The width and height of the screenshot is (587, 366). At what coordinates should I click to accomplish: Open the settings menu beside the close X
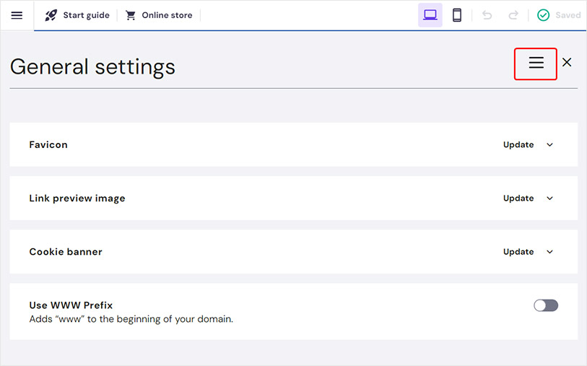click(536, 63)
